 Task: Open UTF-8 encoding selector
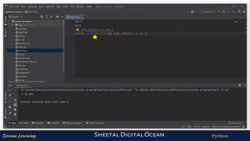pos(196,127)
